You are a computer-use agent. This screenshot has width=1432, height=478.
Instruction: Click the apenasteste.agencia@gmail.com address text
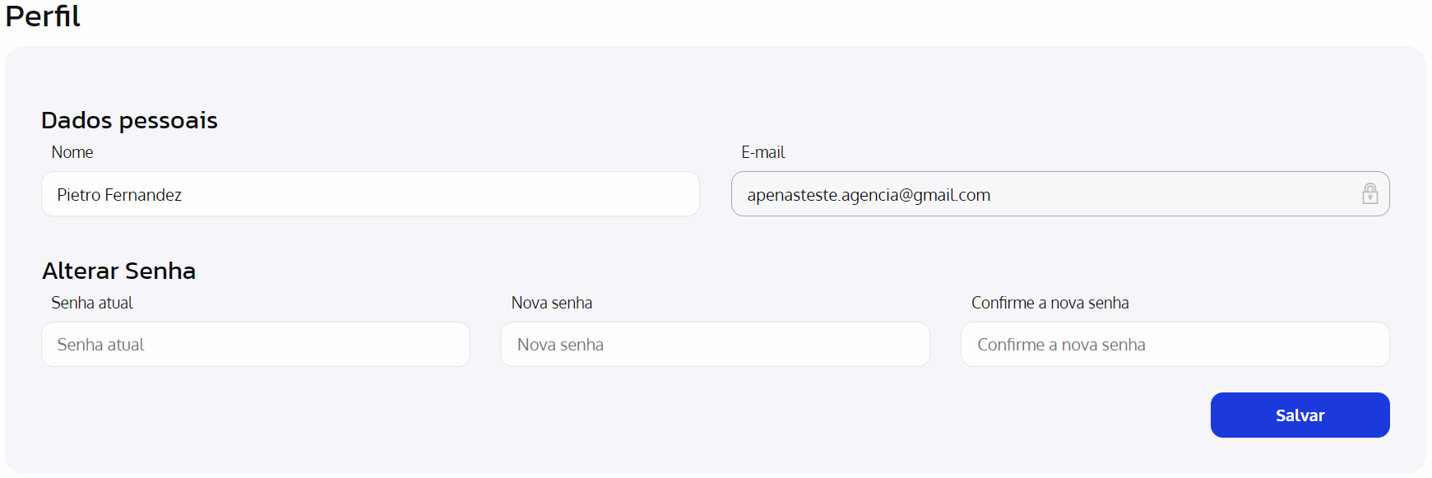[x=869, y=195]
